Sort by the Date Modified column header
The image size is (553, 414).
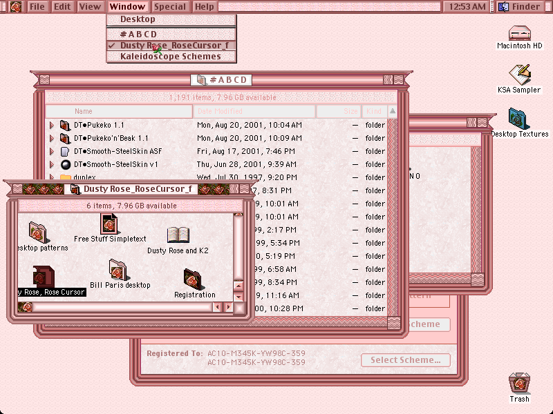coord(254,111)
